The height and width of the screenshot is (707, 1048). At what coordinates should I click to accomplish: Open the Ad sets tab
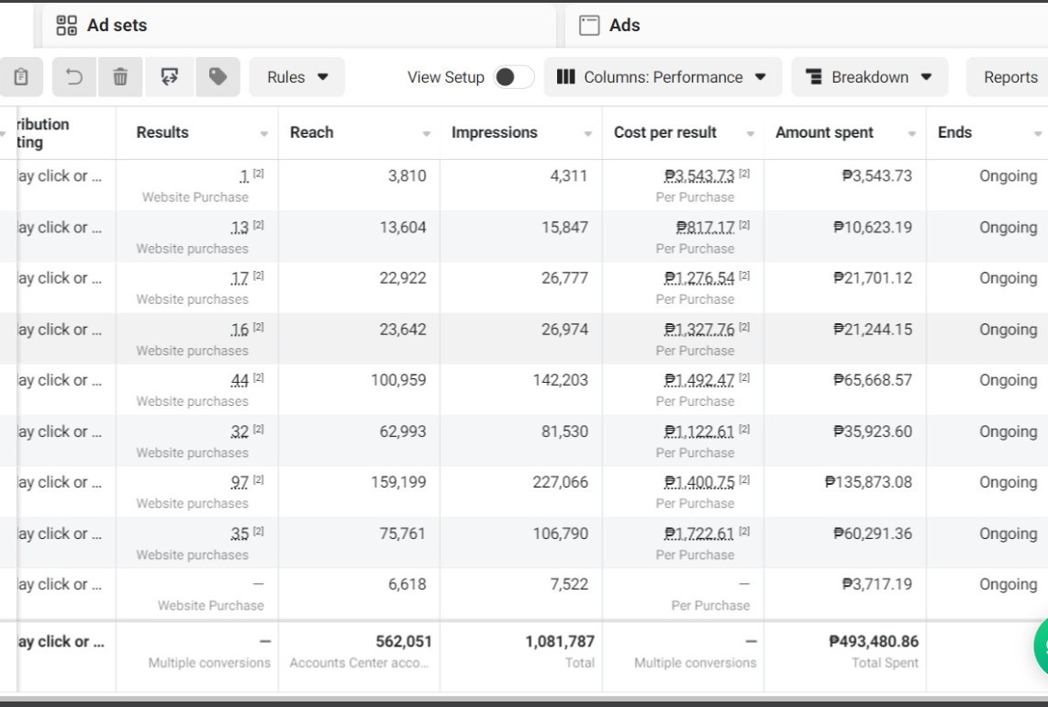[298, 26]
